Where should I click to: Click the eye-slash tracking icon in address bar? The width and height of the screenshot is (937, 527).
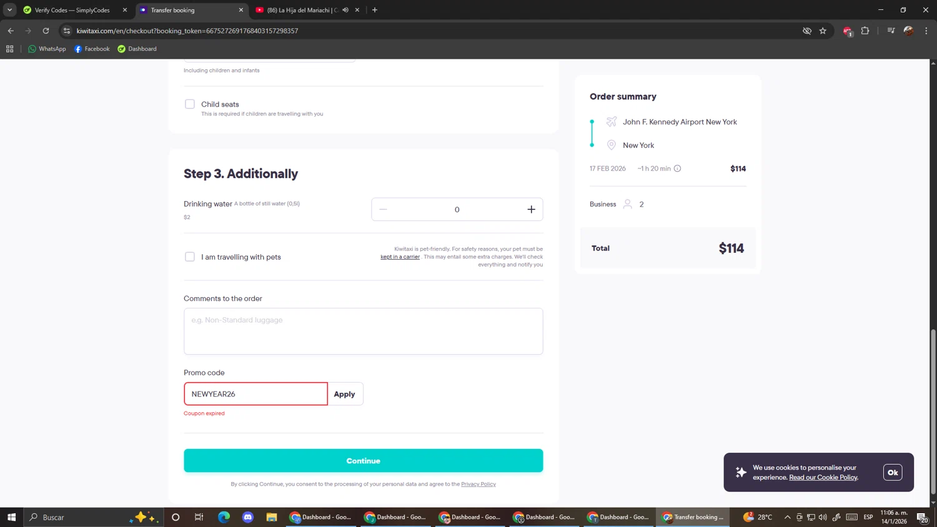pyautogui.click(x=806, y=31)
